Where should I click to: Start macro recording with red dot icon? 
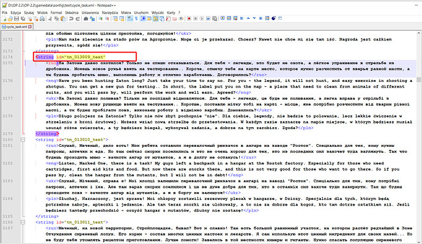pyautogui.click(x=189, y=18)
